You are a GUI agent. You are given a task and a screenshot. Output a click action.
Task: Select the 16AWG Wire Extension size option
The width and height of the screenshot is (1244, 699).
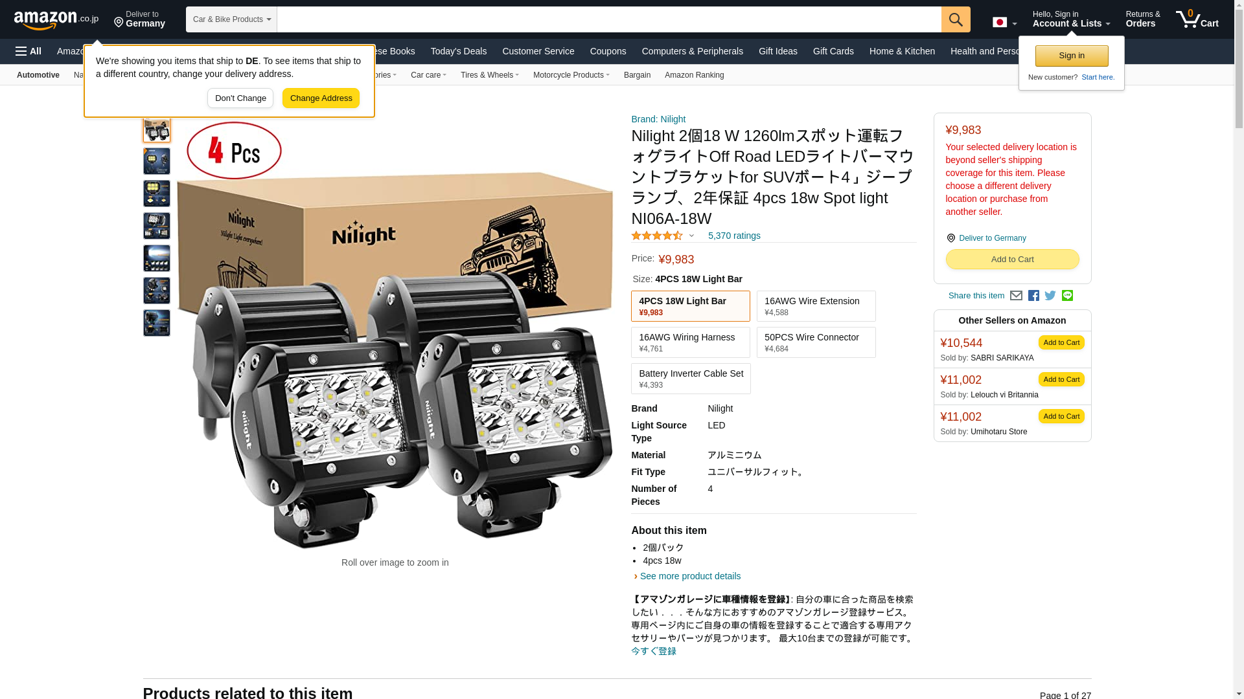click(816, 306)
